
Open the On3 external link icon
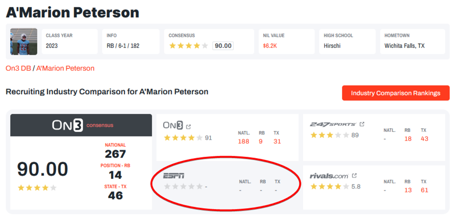pos(189,126)
